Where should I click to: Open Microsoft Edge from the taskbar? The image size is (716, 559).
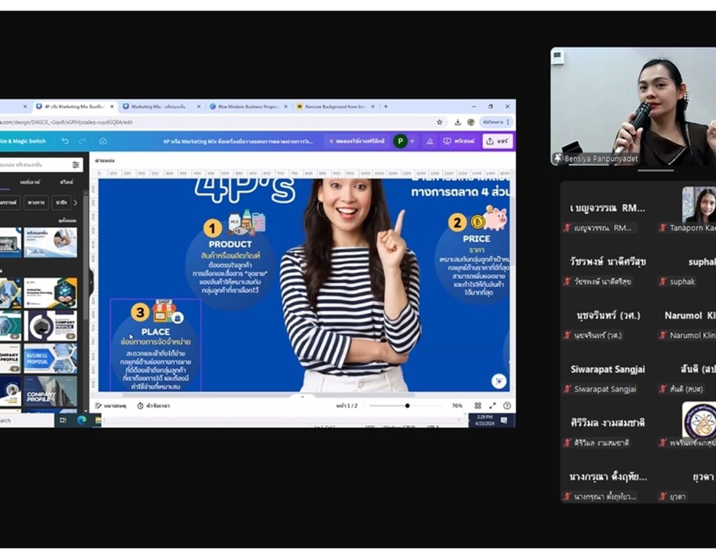(82, 420)
